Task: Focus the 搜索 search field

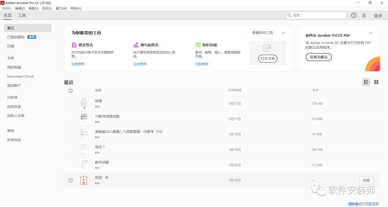Action: pyautogui.click(x=316, y=15)
